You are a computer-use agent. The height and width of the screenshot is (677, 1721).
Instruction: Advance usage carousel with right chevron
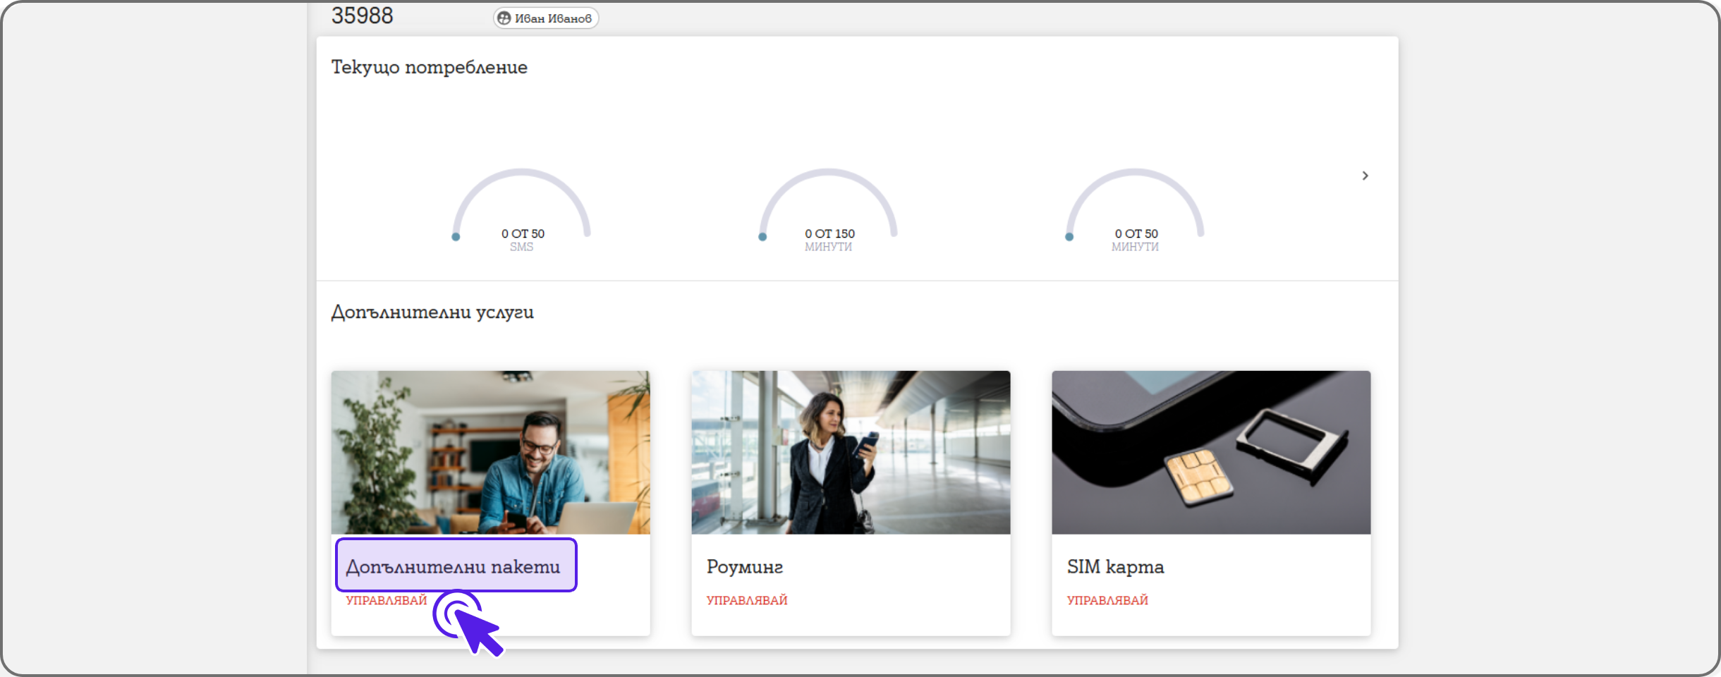tap(1365, 176)
